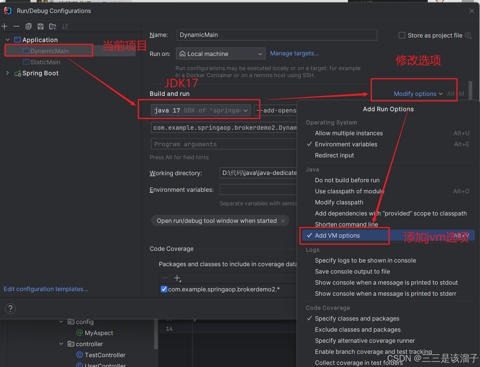Choose 'Do not build before run'

click(x=347, y=180)
